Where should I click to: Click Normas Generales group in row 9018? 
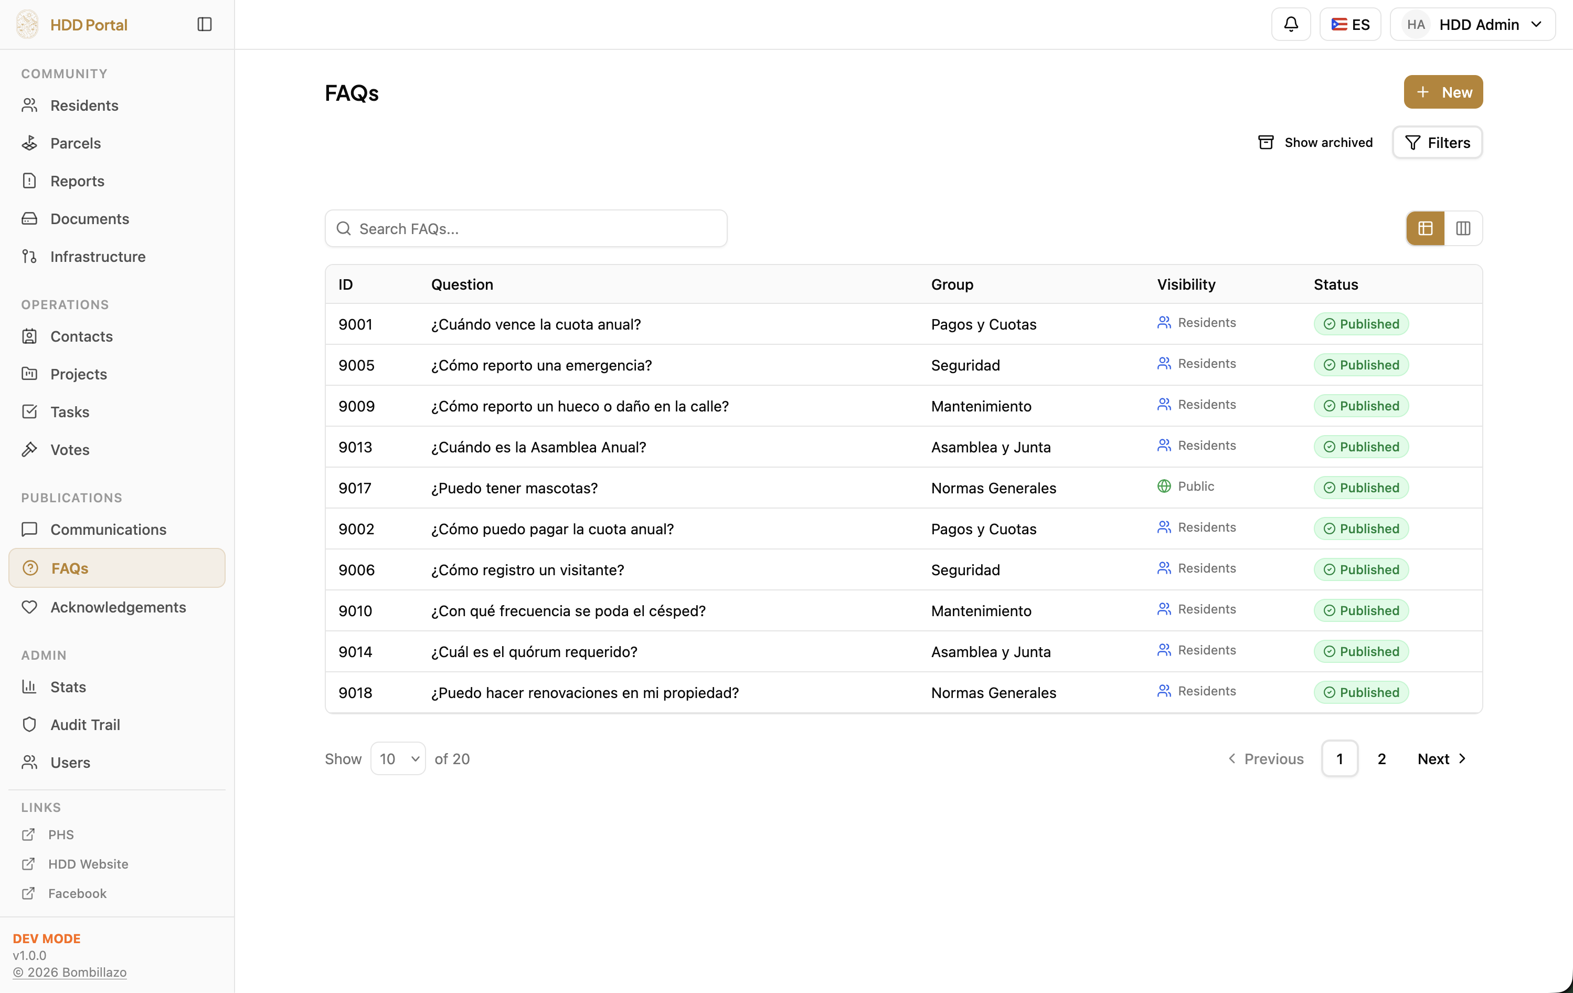994,692
